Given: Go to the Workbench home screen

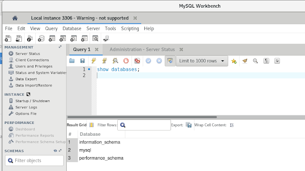Looking at the screenshot, I should click(15, 18).
